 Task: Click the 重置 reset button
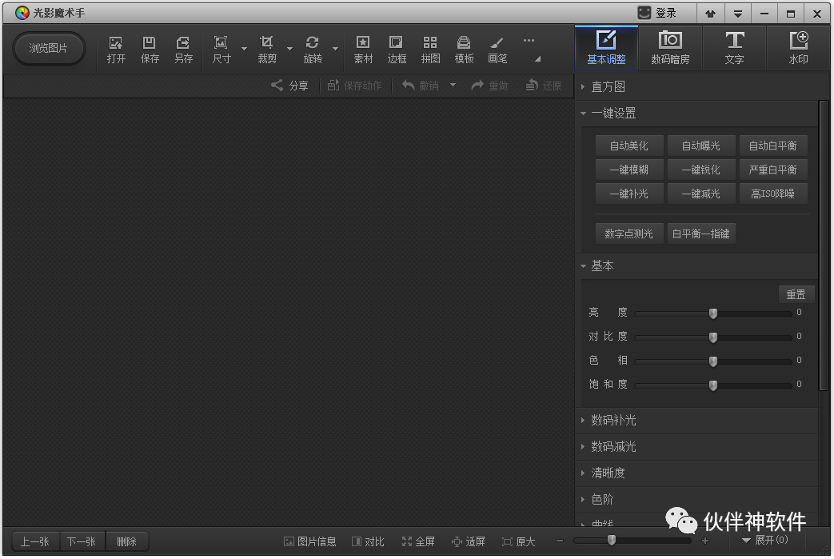coord(796,294)
